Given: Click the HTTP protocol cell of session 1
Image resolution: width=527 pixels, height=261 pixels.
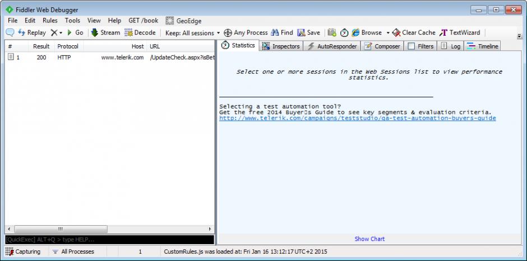Looking at the screenshot, I should point(64,58).
